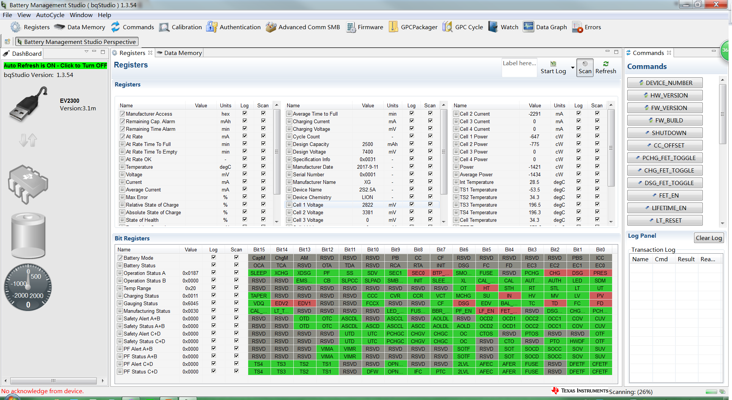The image size is (732, 400).
Task: Uncheck Log for Cell 1 Voltage
Action: [x=412, y=204]
